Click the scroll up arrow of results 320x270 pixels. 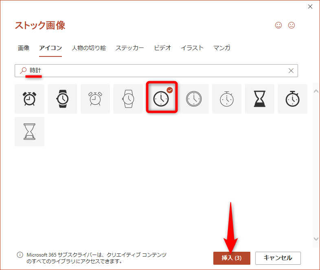pos(316,91)
